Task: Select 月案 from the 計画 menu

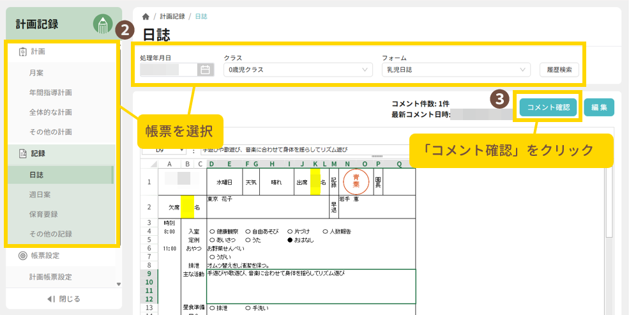Action: point(36,73)
